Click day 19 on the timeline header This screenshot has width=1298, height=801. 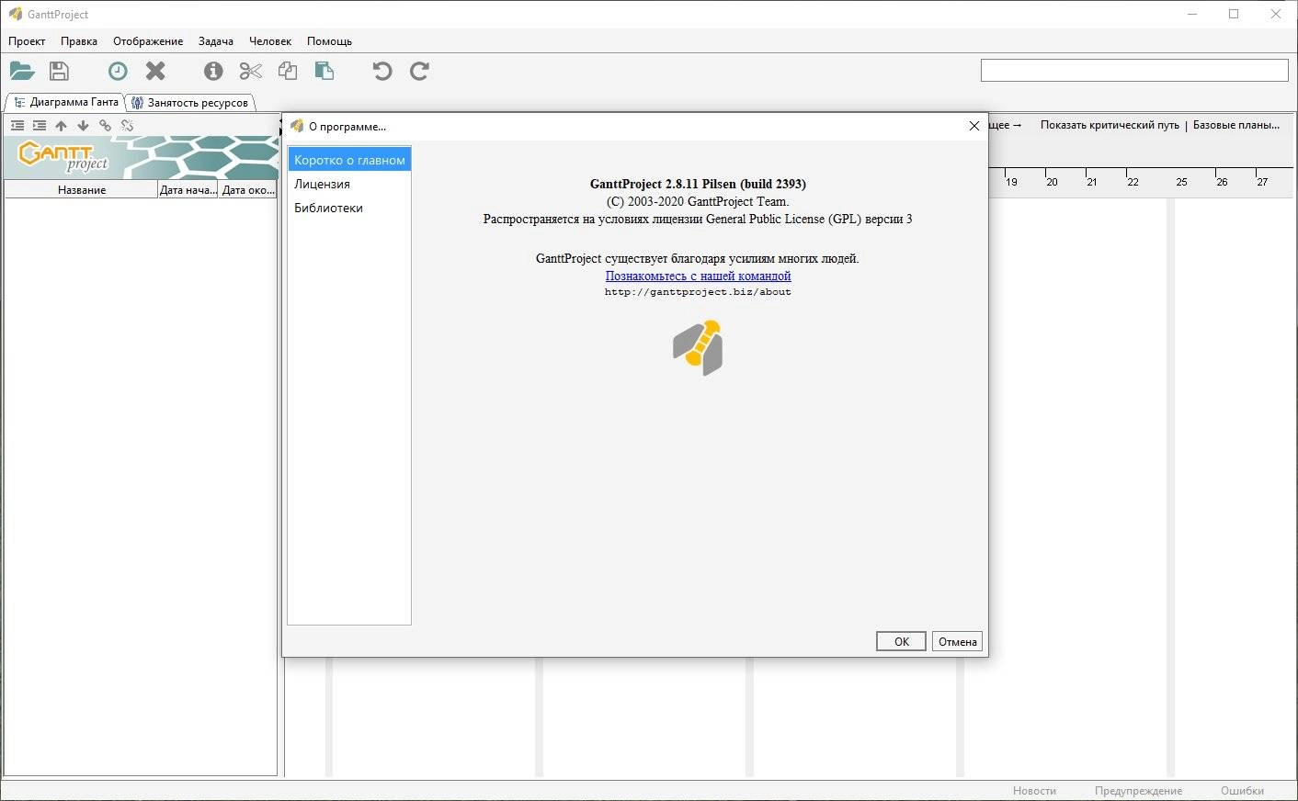pyautogui.click(x=1011, y=182)
